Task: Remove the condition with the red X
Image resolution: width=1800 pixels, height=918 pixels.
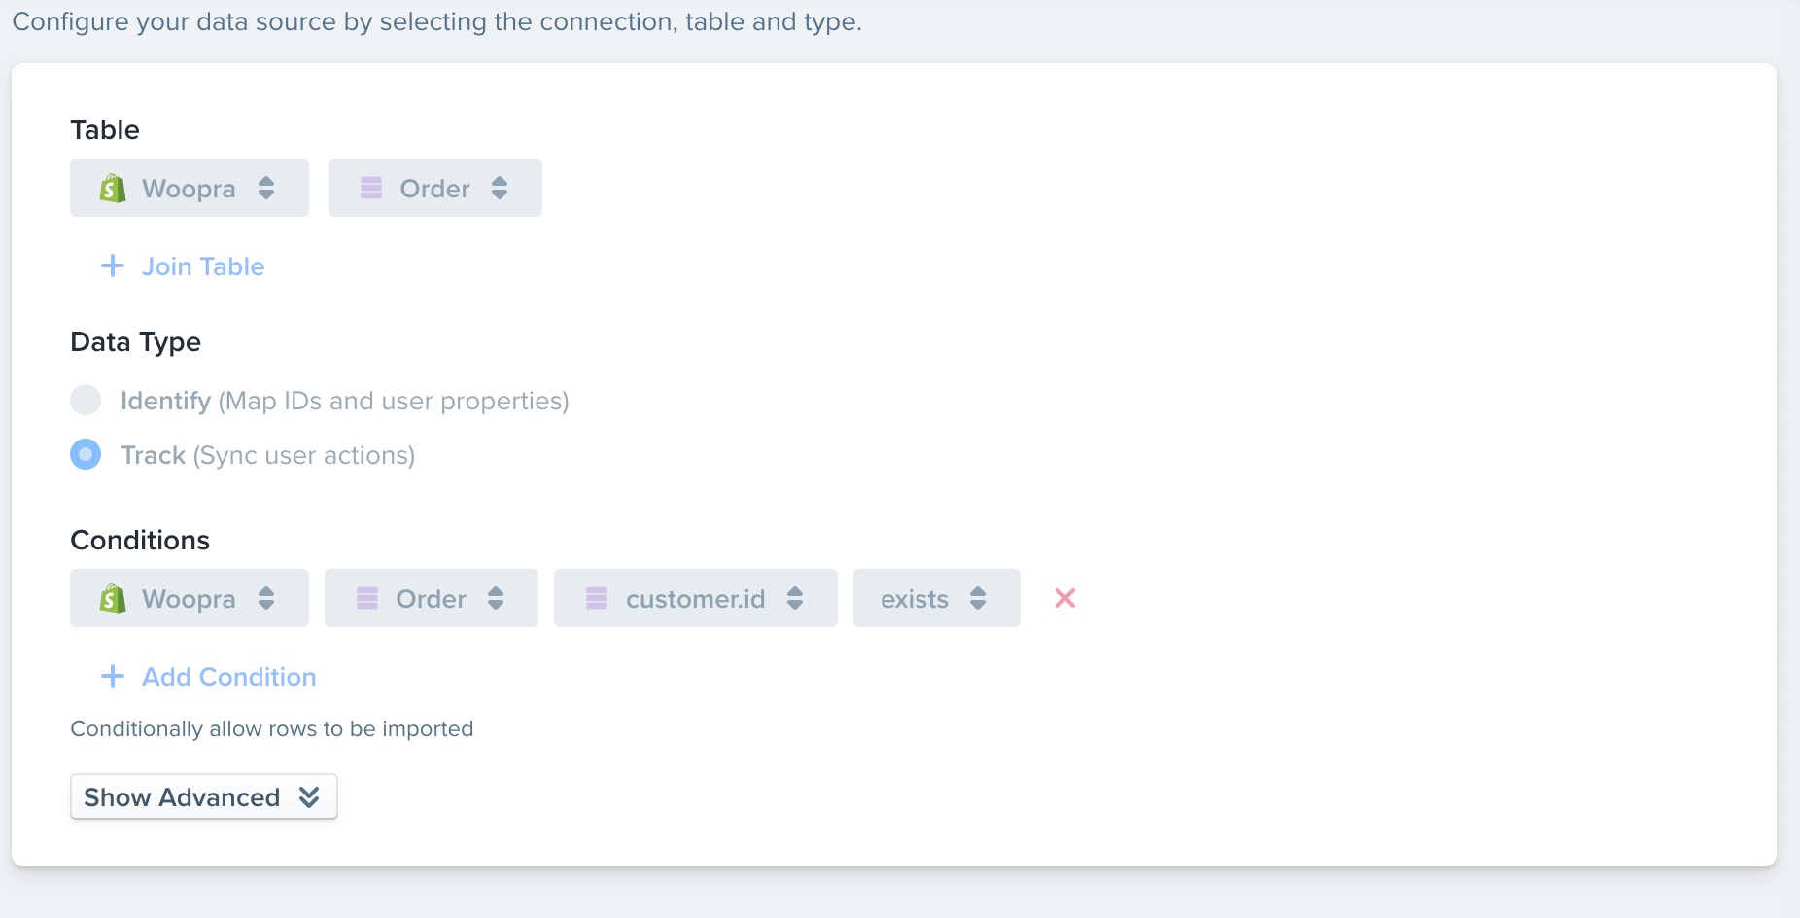Action: click(1065, 598)
